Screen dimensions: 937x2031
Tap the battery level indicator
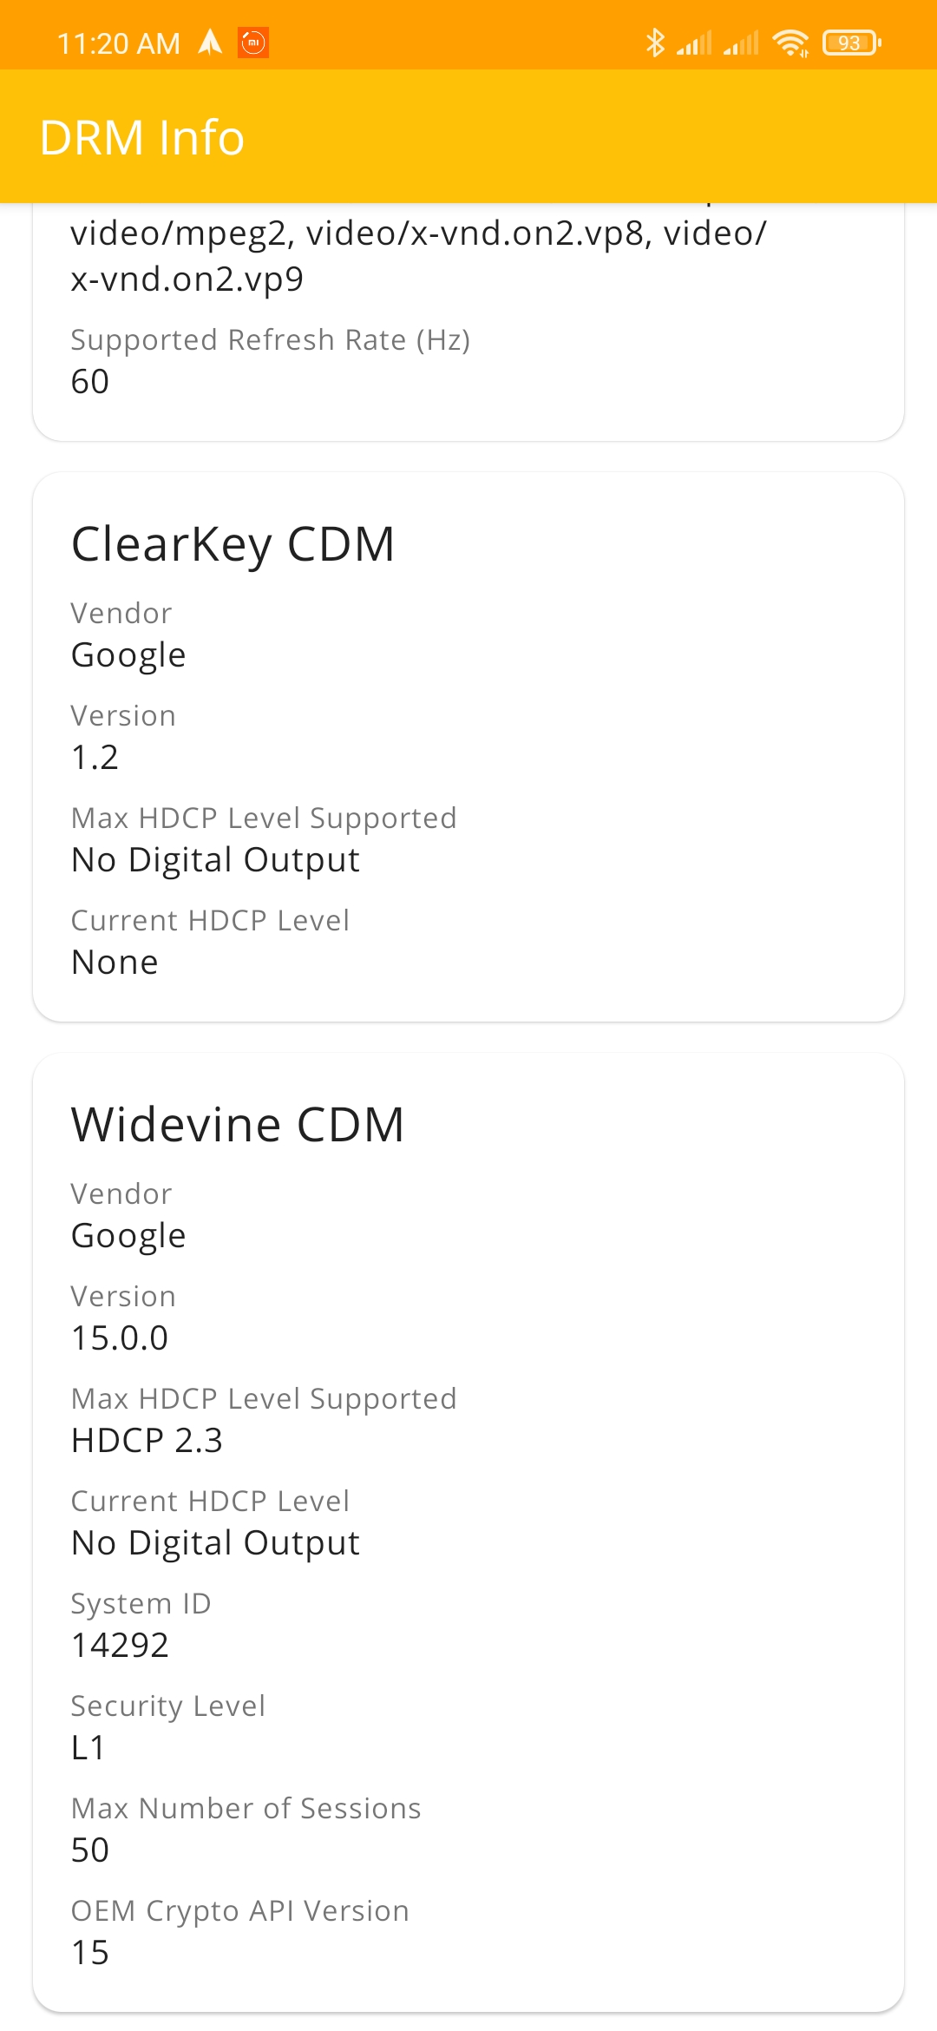click(x=852, y=43)
